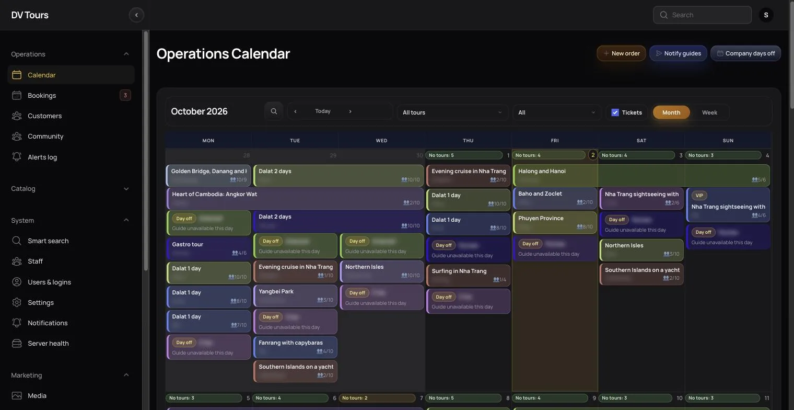Collapse the Operations section
The width and height of the screenshot is (794, 410).
click(126, 54)
